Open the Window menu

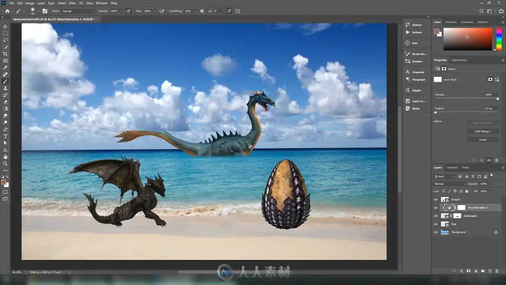(102, 3)
